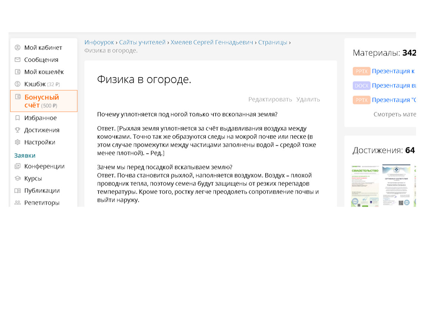Open Настройки menu item

pyautogui.click(x=40, y=142)
